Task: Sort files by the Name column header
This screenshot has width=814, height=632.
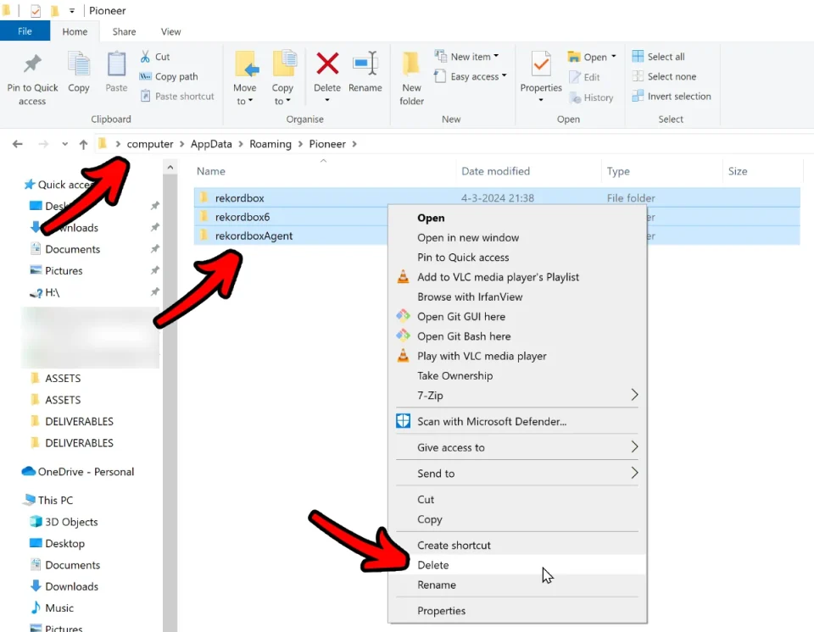Action: click(211, 171)
